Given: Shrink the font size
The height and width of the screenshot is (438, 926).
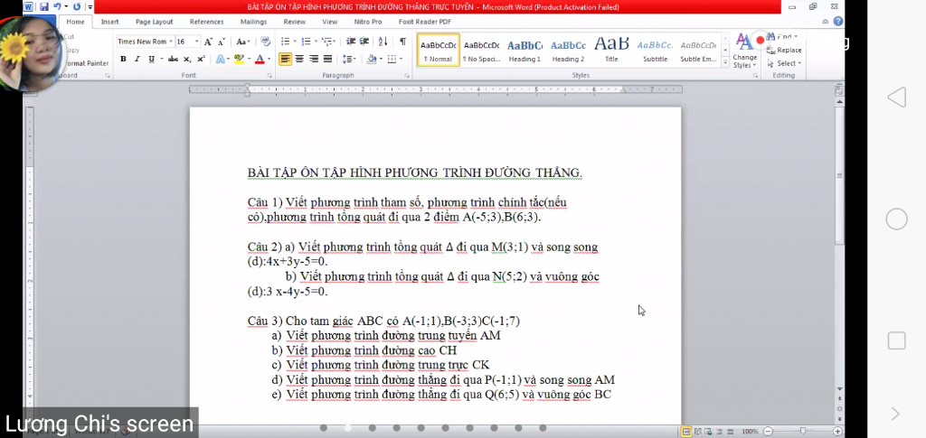Looking at the screenshot, I should 222,42.
